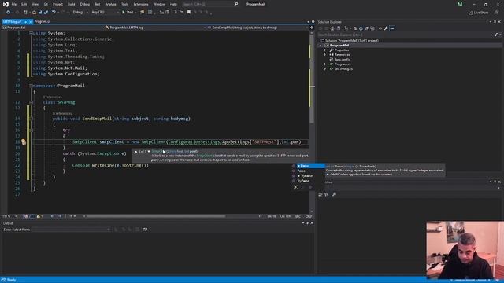Click the M account badge
The width and height of the screenshot is (504, 283).
pyautogui.click(x=460, y=4)
